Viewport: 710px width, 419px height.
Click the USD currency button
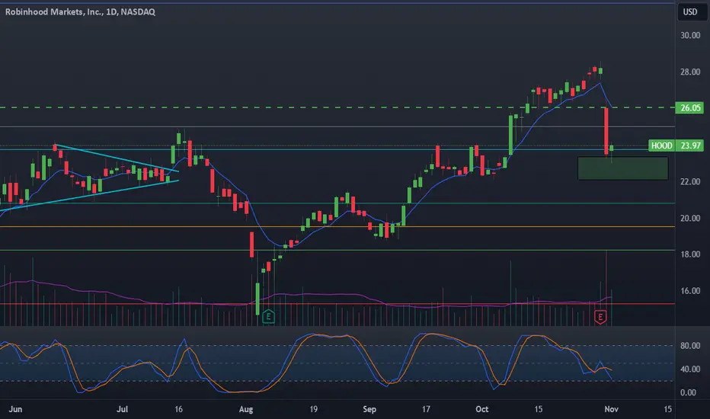pyautogui.click(x=690, y=11)
